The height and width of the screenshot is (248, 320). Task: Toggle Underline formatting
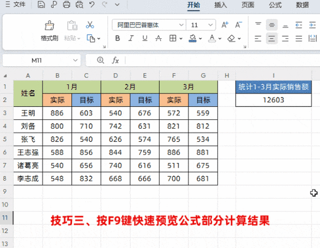tap(145, 38)
